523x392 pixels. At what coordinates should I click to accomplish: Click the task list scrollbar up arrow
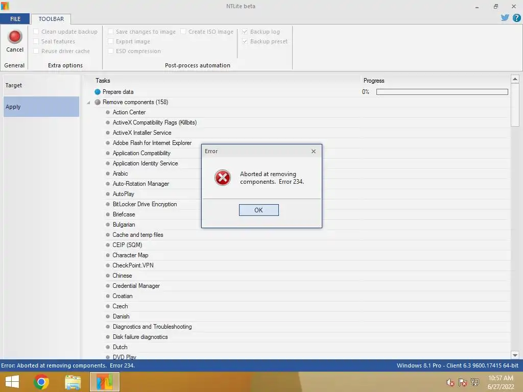515,79
